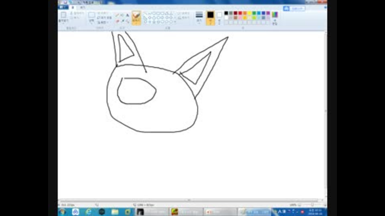Pick the bright red palette swatch

240,13
